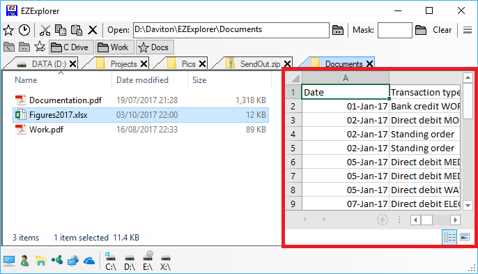Click the copy files icon
Viewport: 478px width, 274px height.
pos(61,30)
